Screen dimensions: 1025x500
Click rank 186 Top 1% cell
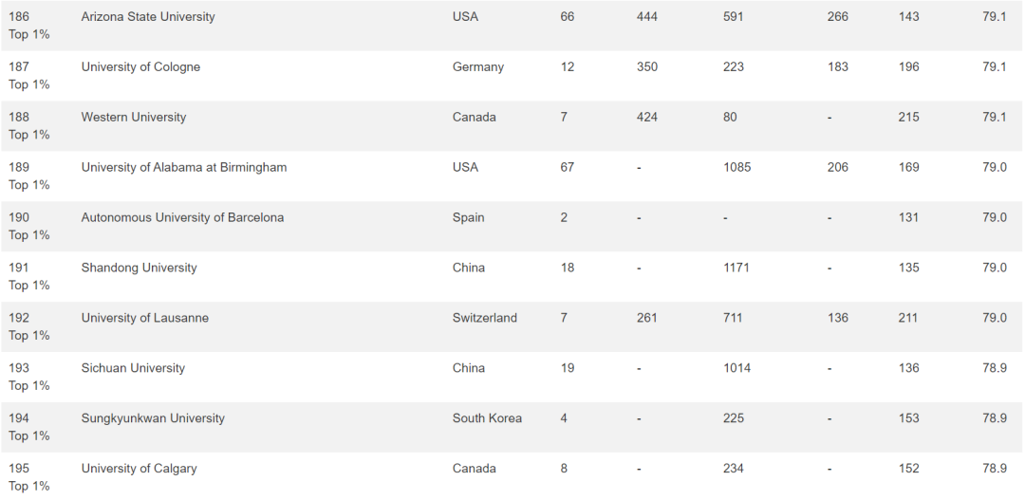click(28, 26)
